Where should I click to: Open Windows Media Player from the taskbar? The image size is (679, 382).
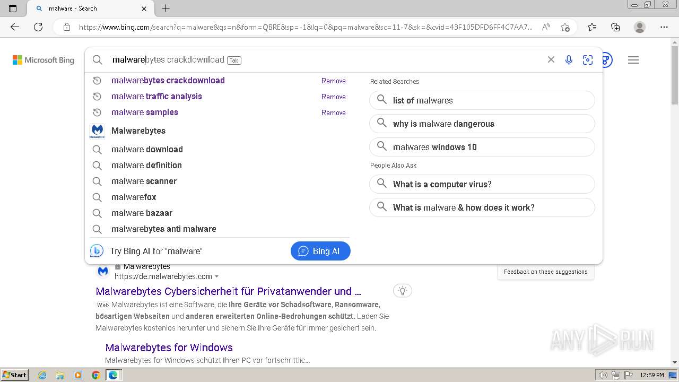[x=78, y=375]
